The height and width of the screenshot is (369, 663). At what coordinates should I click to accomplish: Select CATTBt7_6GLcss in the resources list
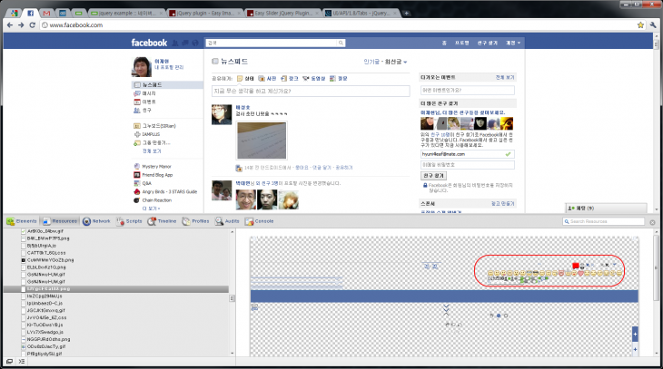[45, 252]
